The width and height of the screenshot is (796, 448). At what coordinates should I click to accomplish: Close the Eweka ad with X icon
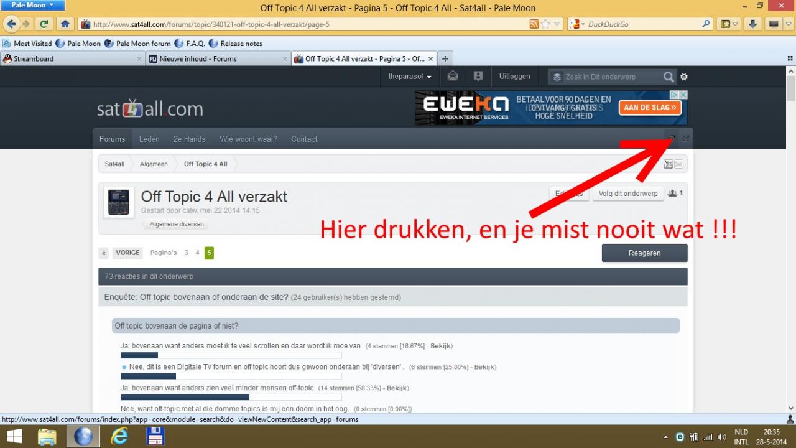click(x=683, y=95)
